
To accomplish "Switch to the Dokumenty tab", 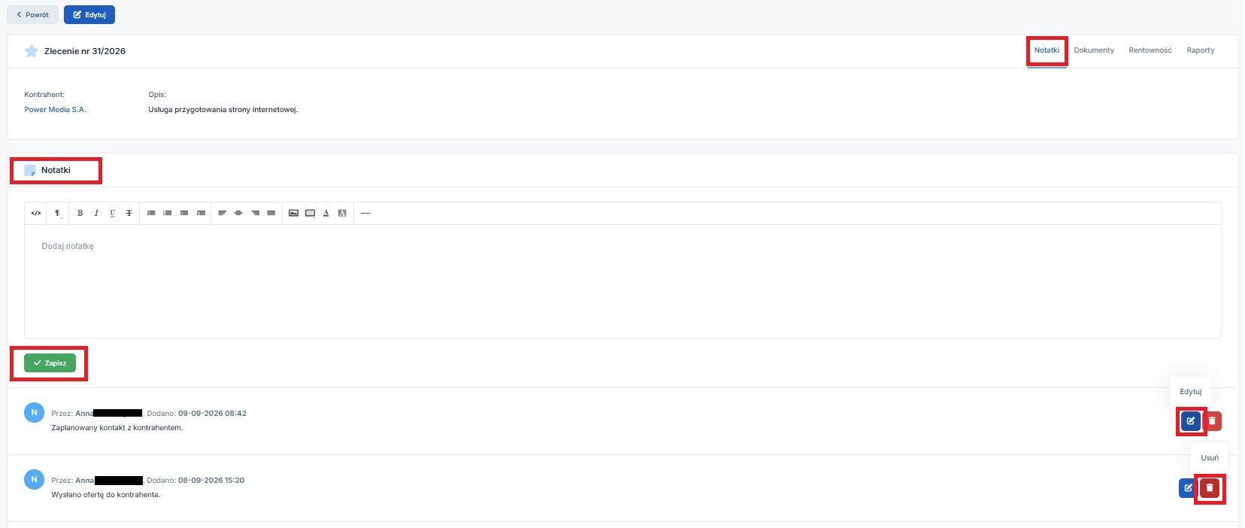I will pyautogui.click(x=1094, y=50).
